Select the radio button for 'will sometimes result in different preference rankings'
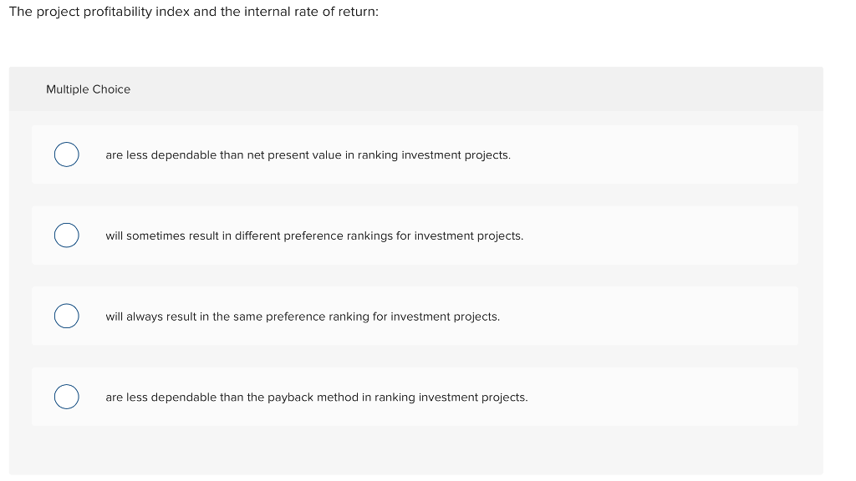 click(67, 235)
